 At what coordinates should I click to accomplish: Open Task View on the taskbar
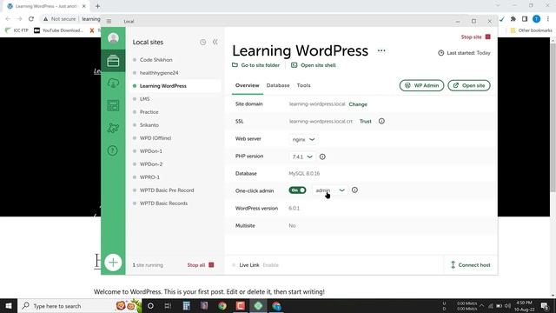pyautogui.click(x=168, y=306)
